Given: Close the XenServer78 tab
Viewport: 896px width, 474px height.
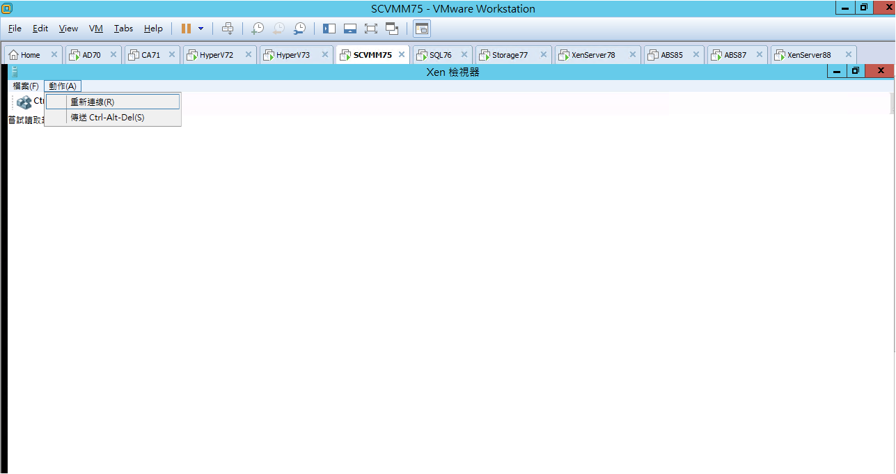Looking at the screenshot, I should [633, 55].
